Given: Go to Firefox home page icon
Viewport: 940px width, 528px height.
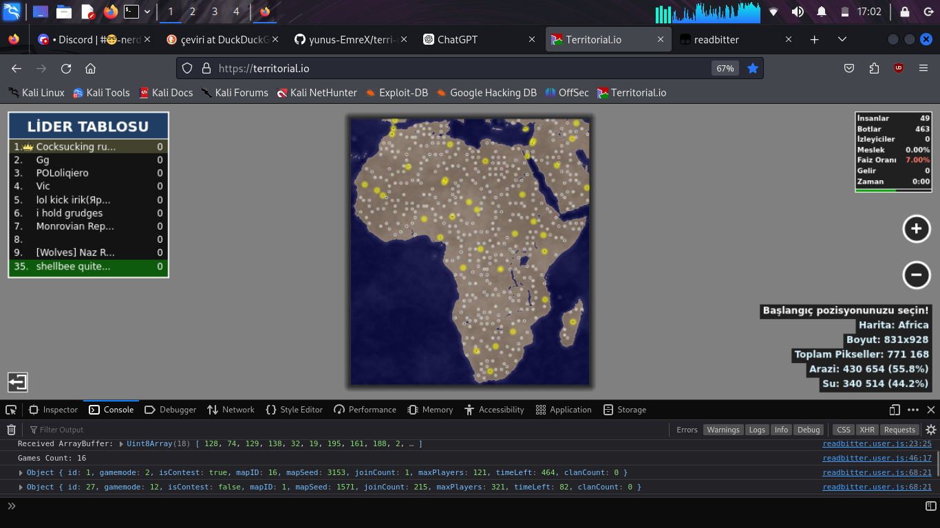Looking at the screenshot, I should pyautogui.click(x=90, y=68).
